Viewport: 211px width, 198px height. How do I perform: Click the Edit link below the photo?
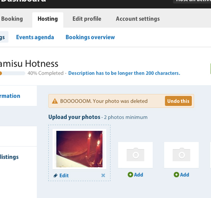tap(64, 176)
